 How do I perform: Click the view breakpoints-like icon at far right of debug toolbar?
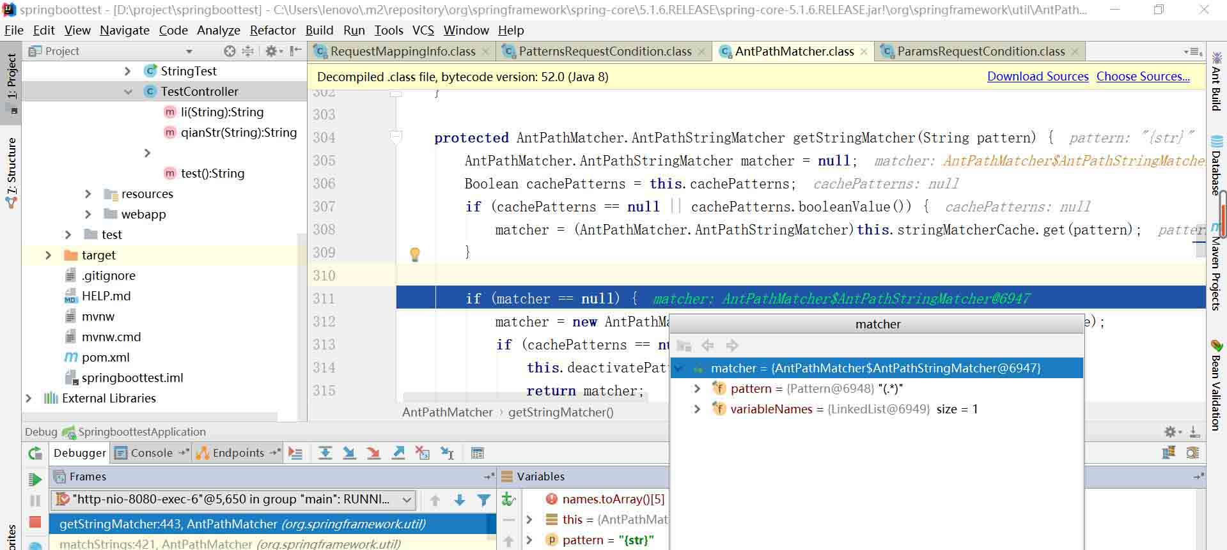coord(1192,453)
